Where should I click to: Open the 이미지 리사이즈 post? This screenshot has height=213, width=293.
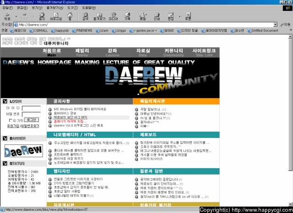152,159
